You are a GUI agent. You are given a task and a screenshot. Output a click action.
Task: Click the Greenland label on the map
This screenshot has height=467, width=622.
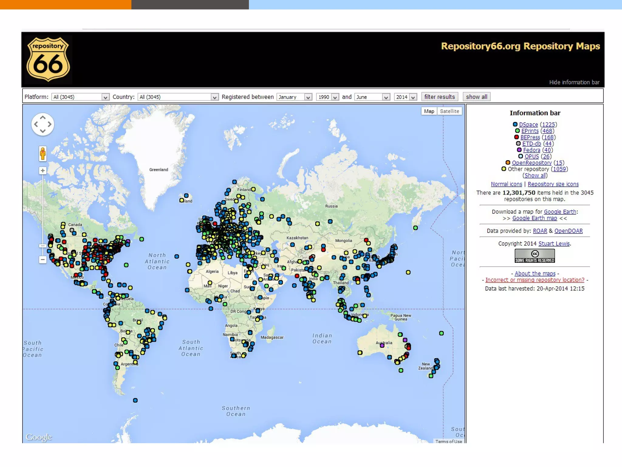(x=159, y=170)
